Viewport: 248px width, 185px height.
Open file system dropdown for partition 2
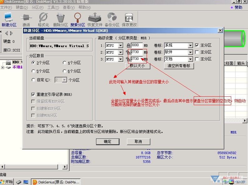(120, 52)
